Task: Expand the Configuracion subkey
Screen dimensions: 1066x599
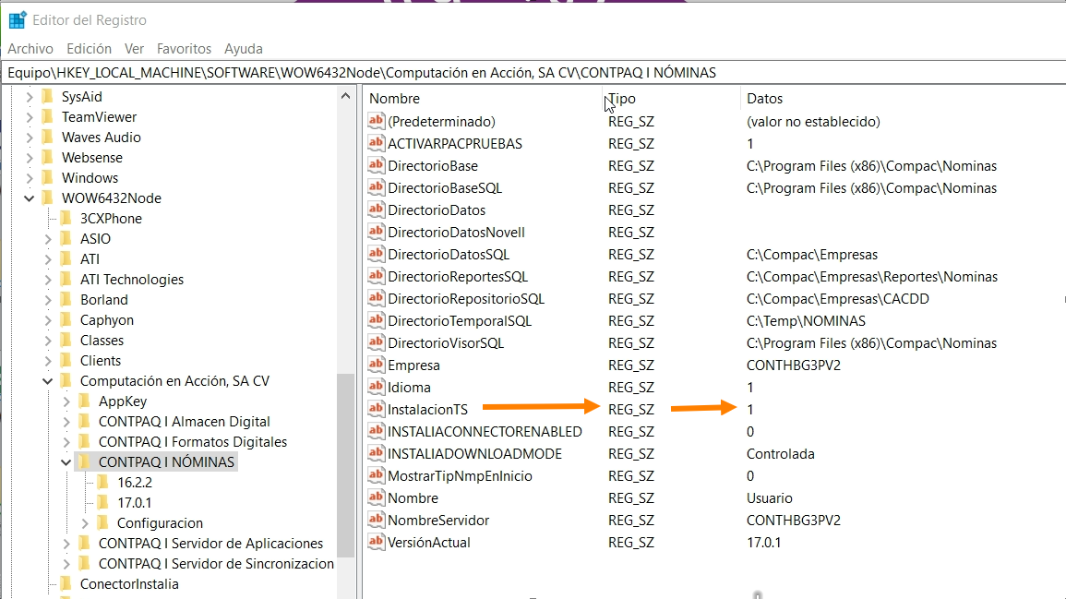Action: (84, 523)
